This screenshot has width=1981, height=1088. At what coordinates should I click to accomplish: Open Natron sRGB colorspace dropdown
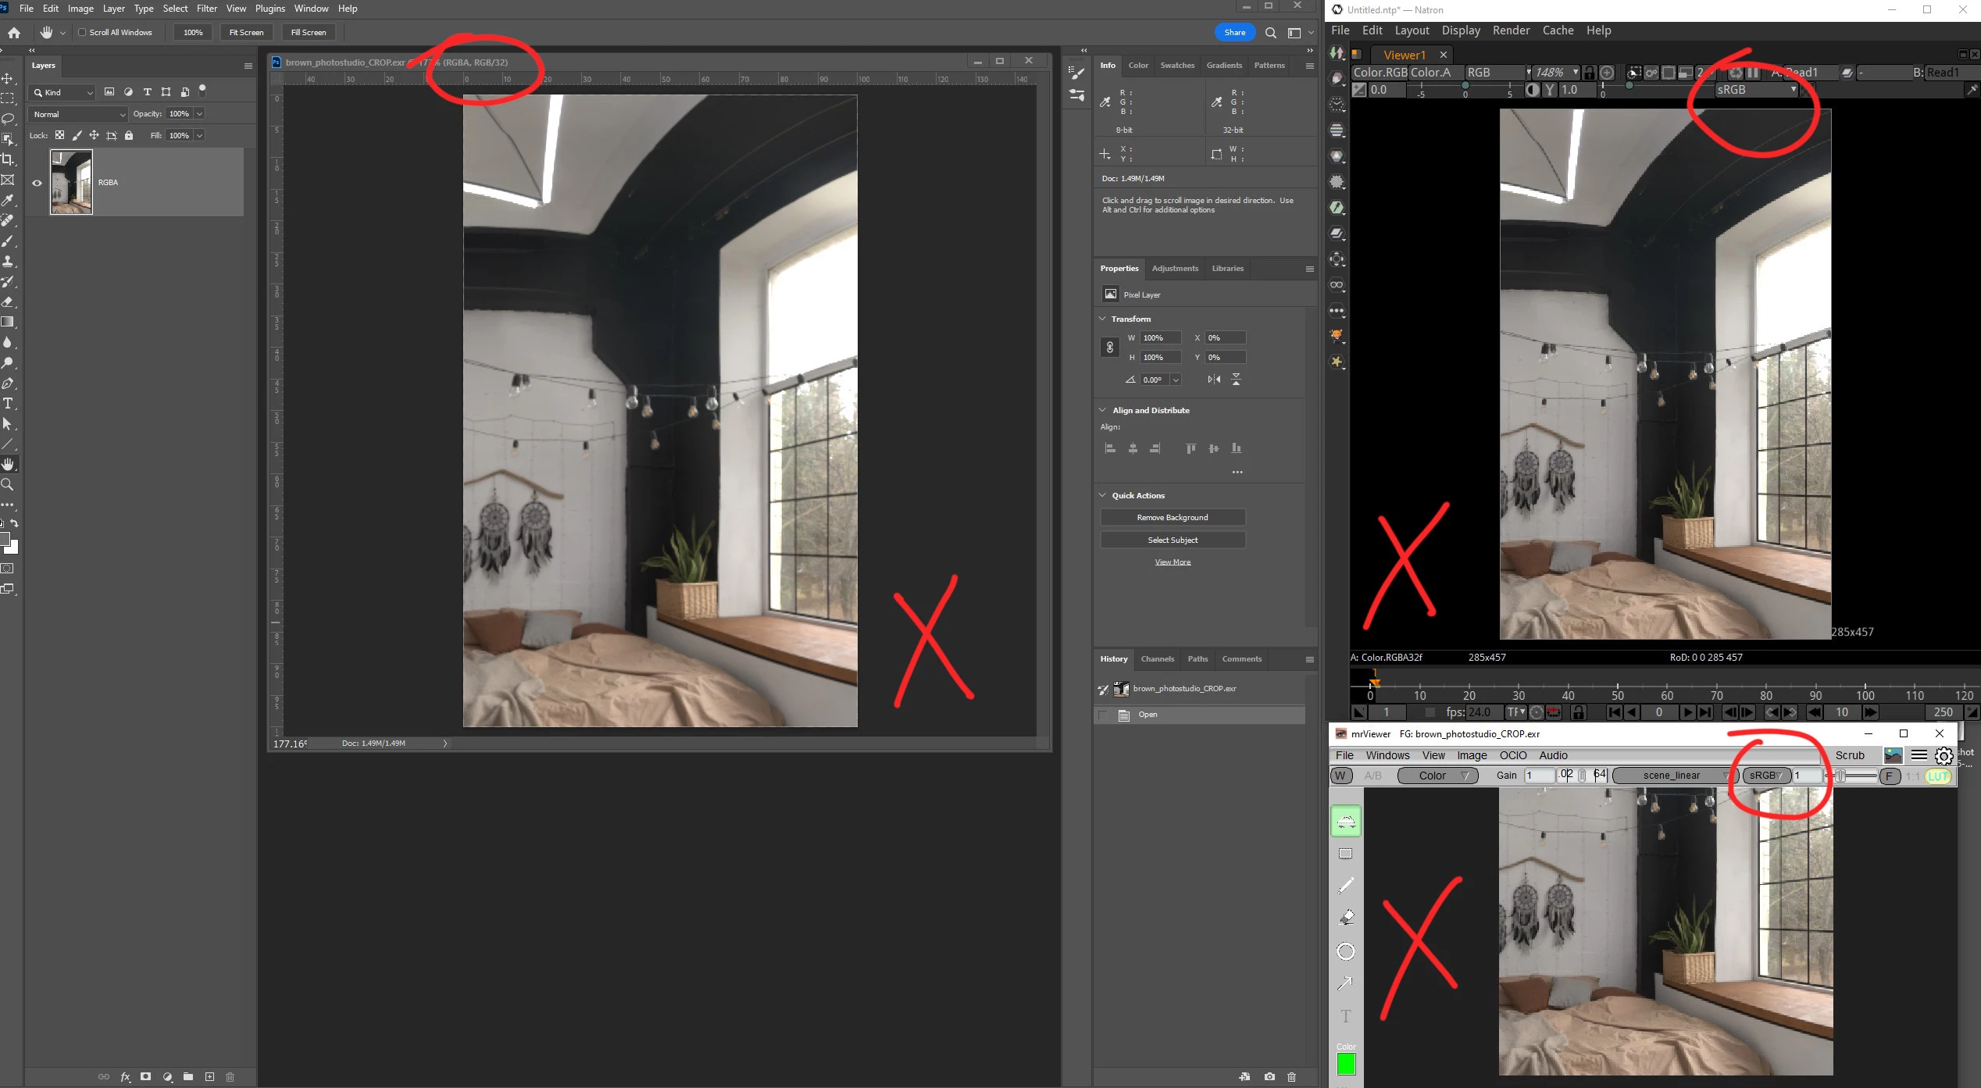(x=1756, y=90)
